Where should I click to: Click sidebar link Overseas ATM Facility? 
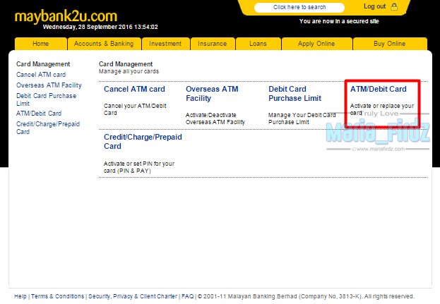(49, 85)
